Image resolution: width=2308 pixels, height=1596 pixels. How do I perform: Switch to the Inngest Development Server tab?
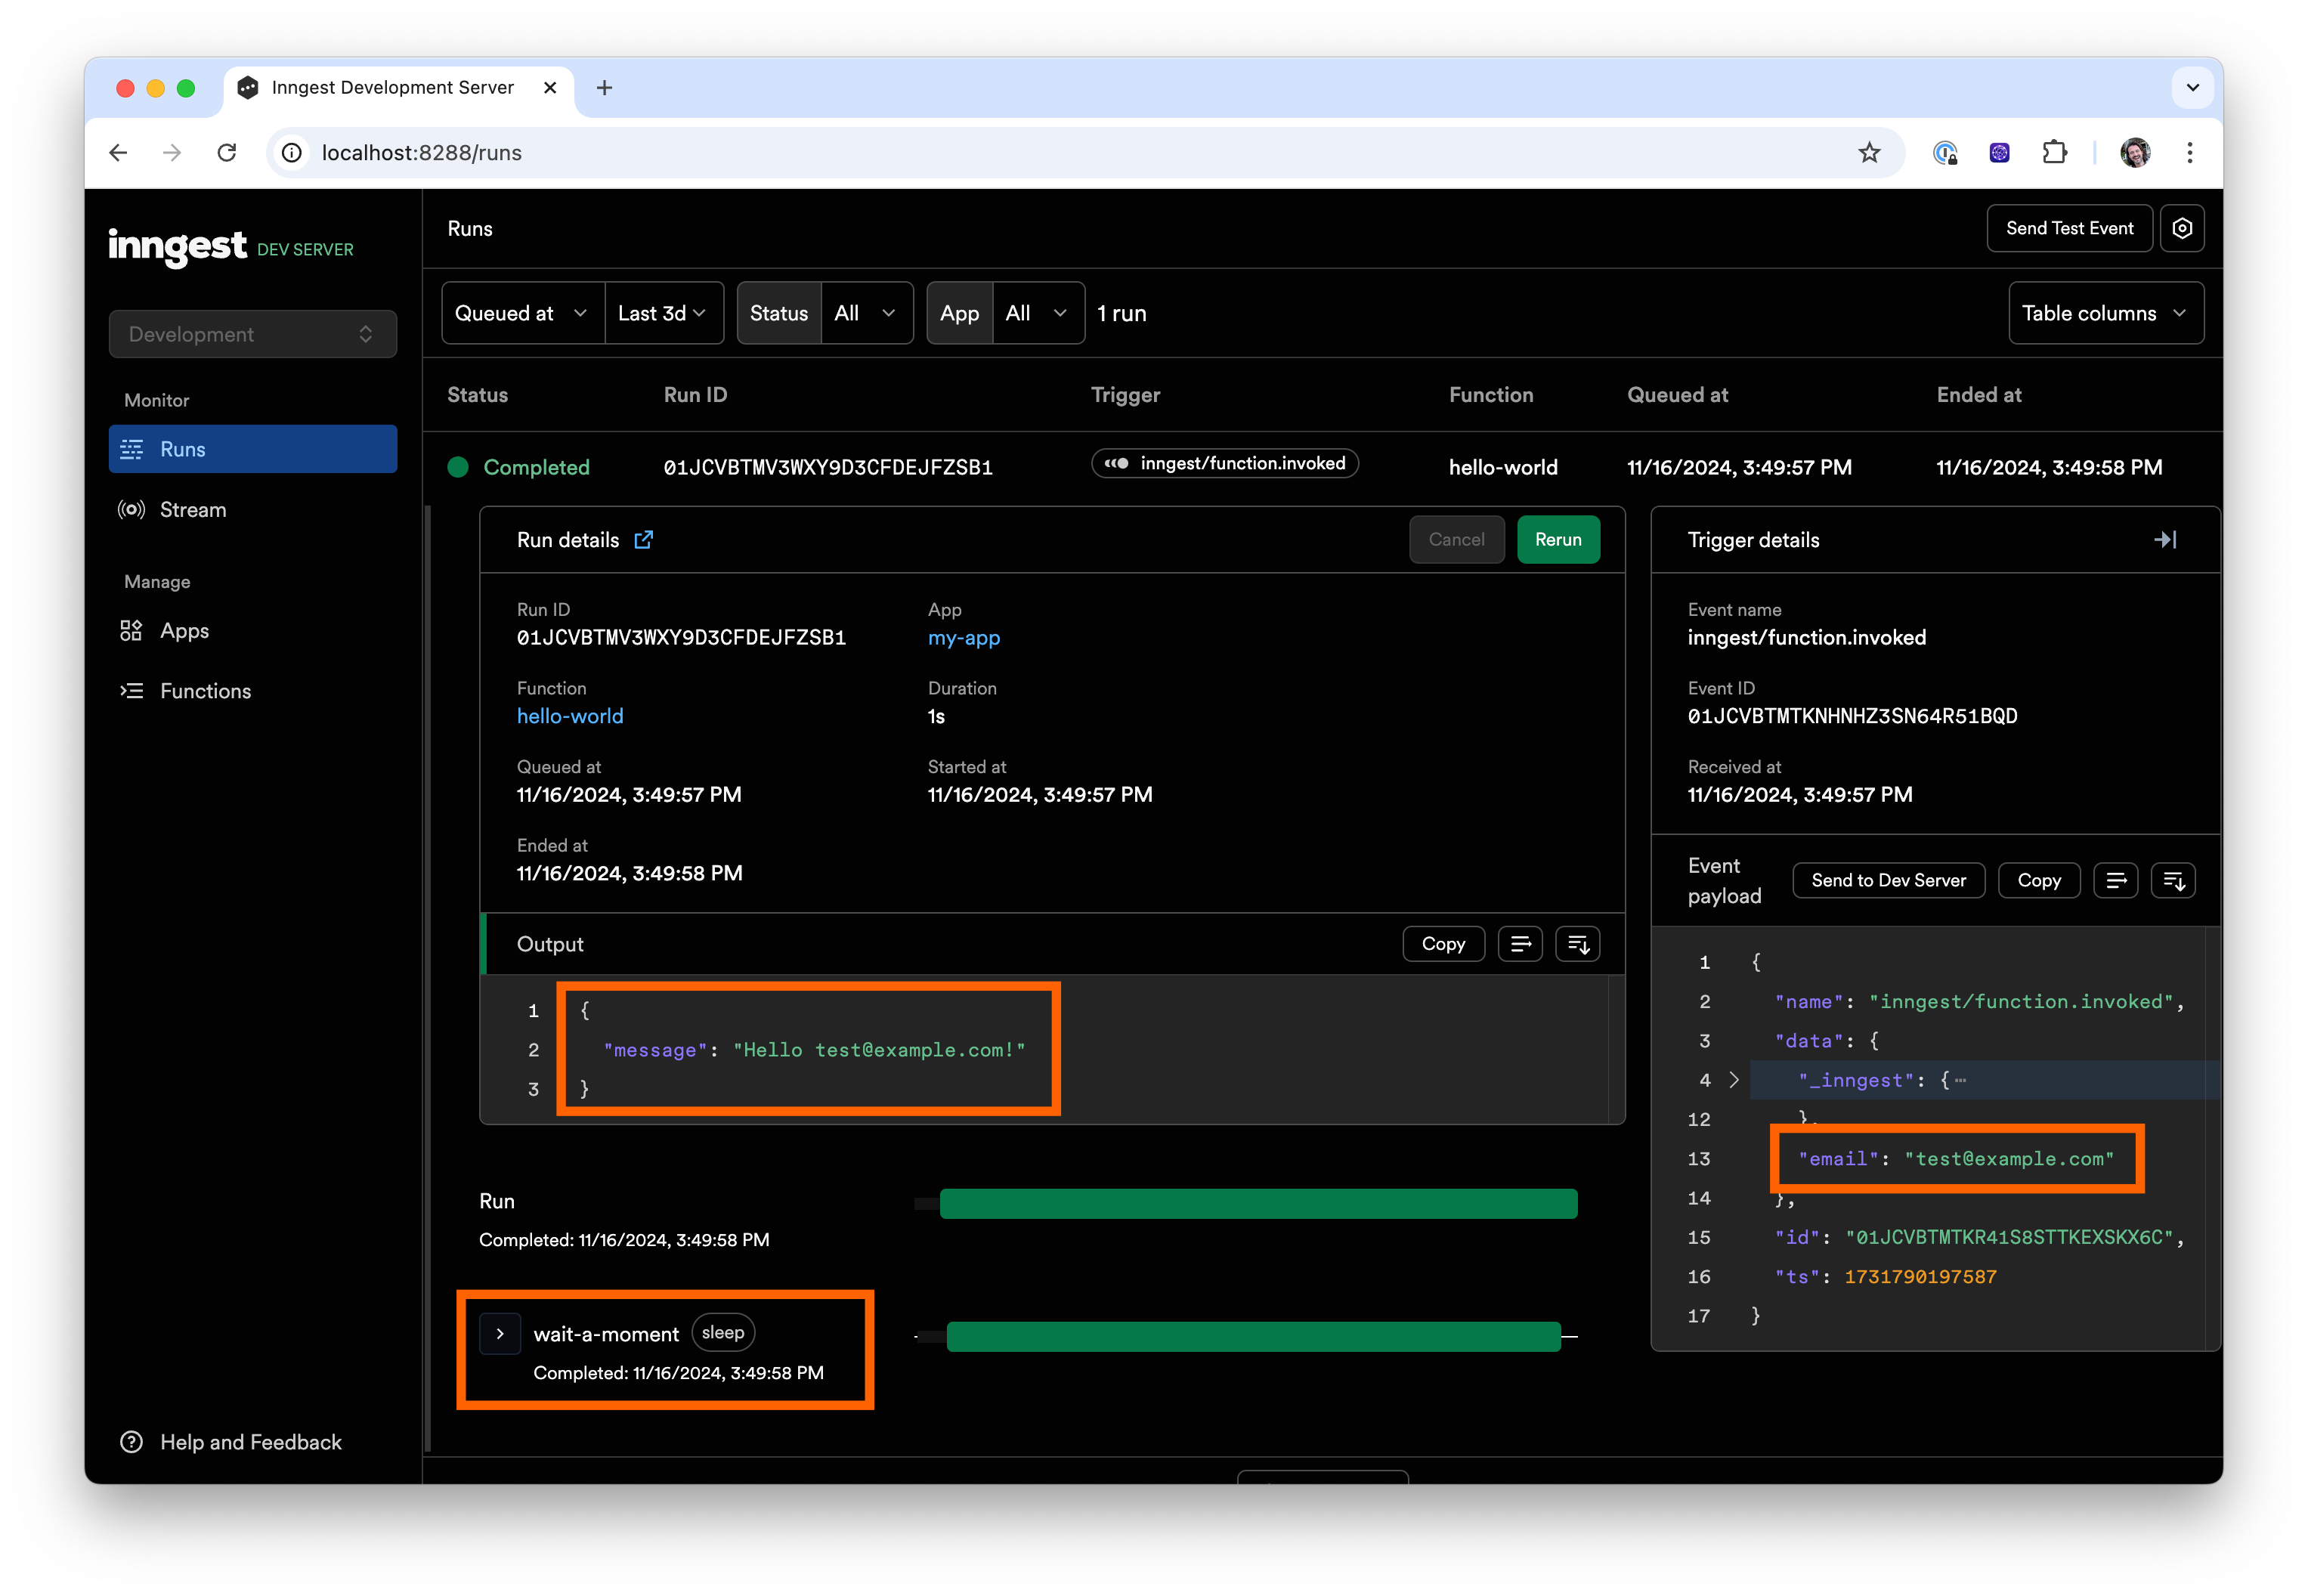click(x=393, y=87)
